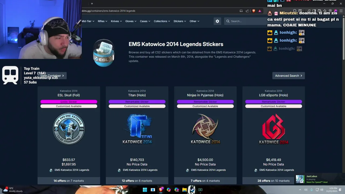Open the LGB eSports sticker image

point(274,129)
